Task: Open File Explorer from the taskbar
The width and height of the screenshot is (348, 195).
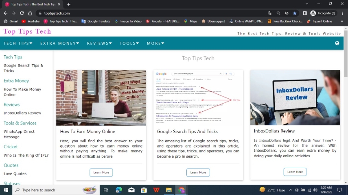Action: (x=169, y=190)
